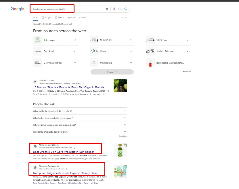
Task: Switch to the News tab
Action: point(72,18)
